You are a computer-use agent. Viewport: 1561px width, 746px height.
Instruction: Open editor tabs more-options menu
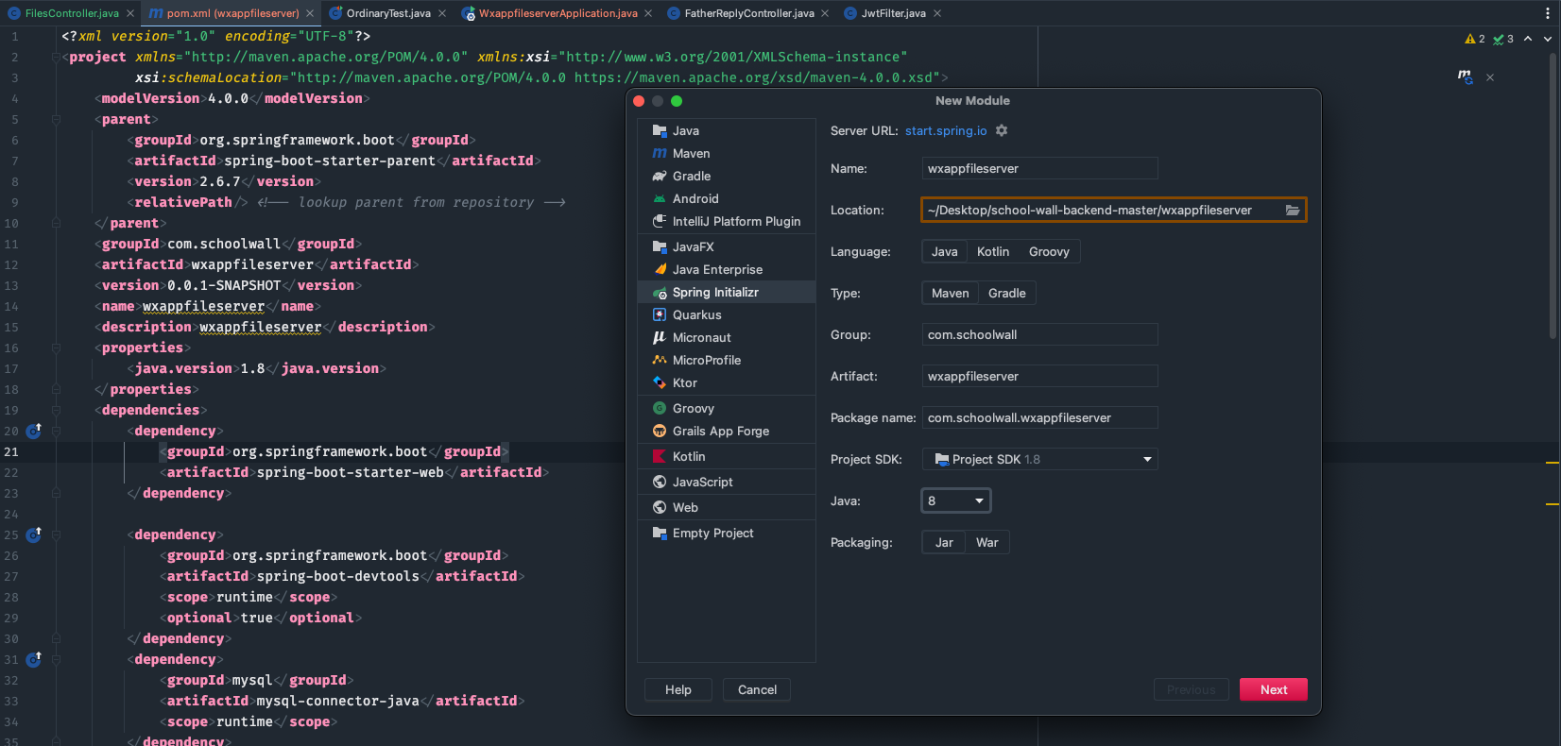point(1548,13)
